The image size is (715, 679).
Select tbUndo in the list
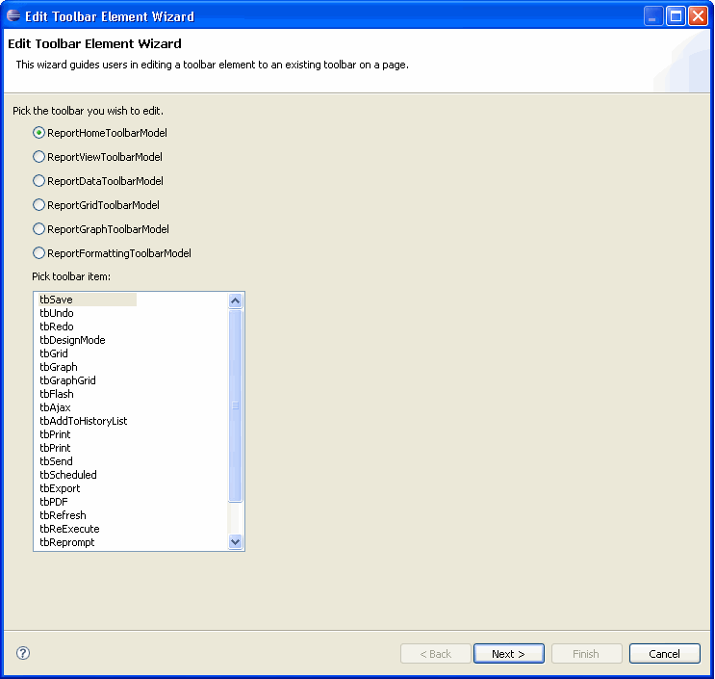coord(57,313)
